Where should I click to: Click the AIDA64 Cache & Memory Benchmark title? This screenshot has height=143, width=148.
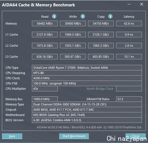[39, 5]
